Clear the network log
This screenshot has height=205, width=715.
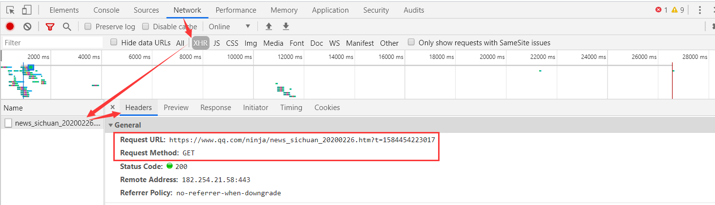pos(27,27)
